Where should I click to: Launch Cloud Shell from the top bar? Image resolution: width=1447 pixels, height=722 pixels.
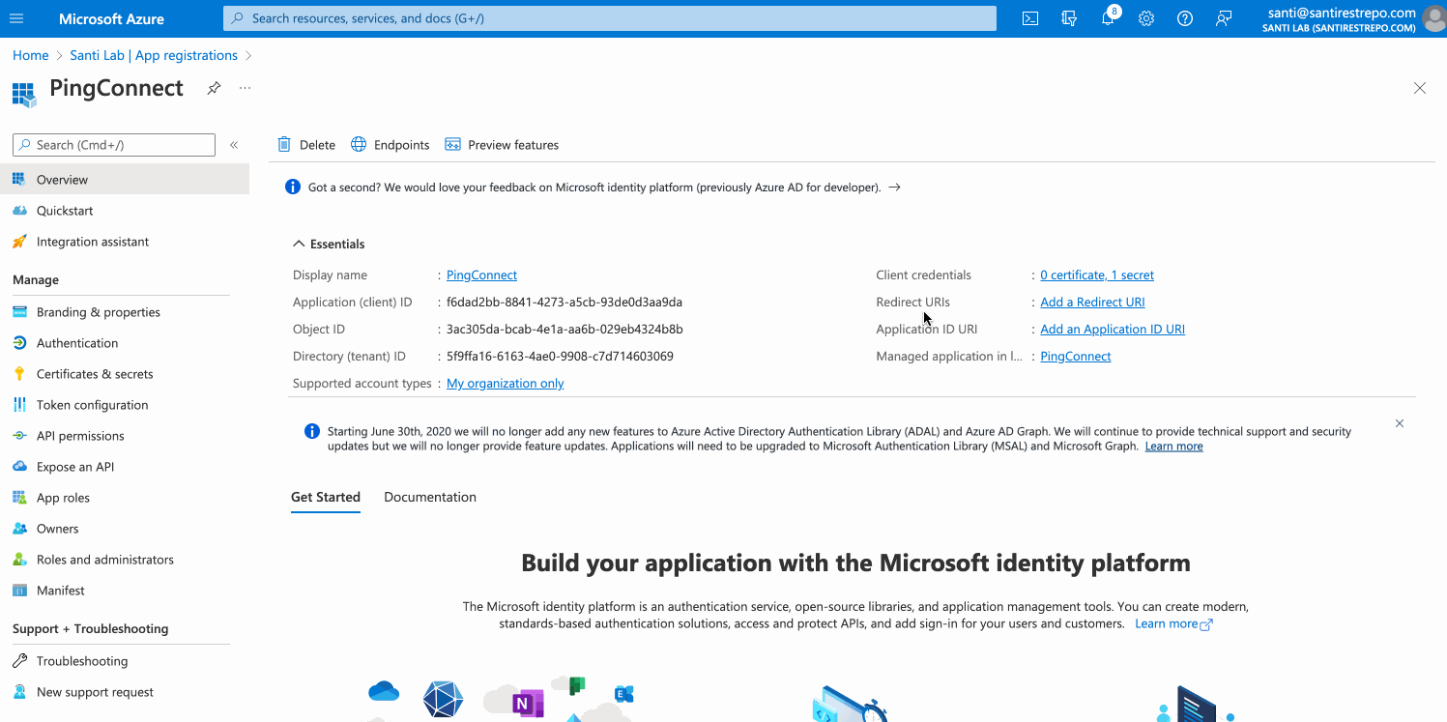(x=1029, y=17)
